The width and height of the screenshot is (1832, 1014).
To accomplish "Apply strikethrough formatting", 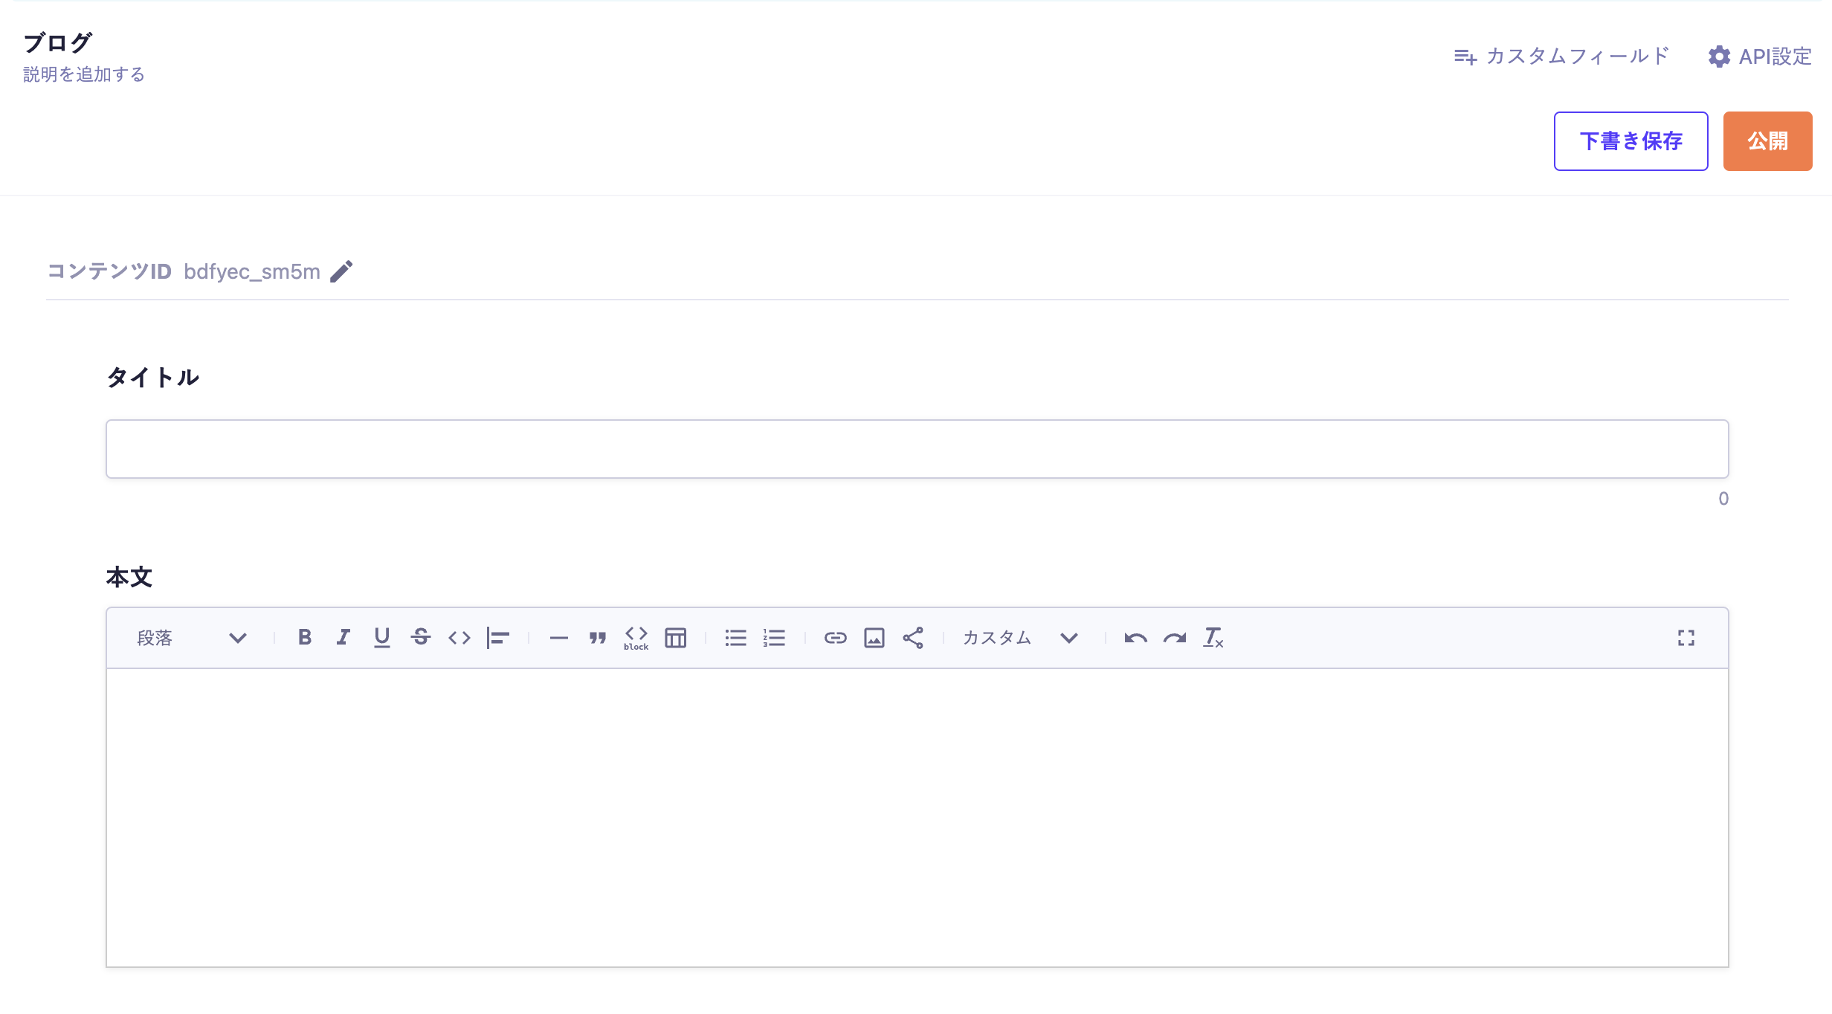I will (420, 637).
